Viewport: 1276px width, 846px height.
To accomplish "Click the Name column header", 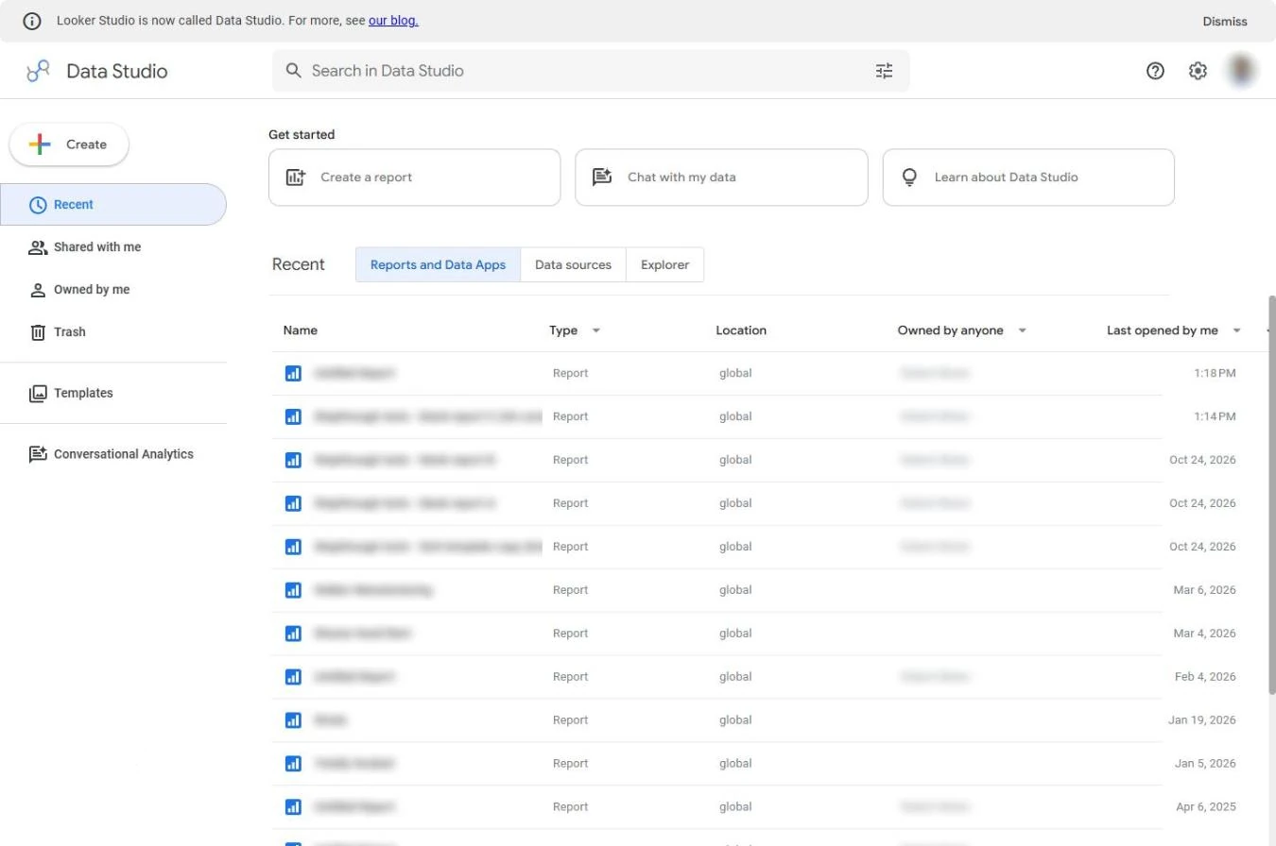I will 301,330.
